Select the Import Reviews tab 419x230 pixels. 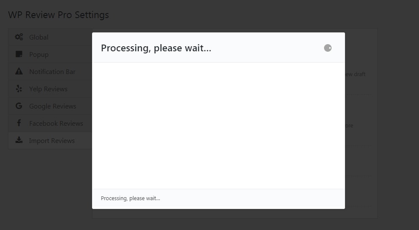click(x=52, y=140)
